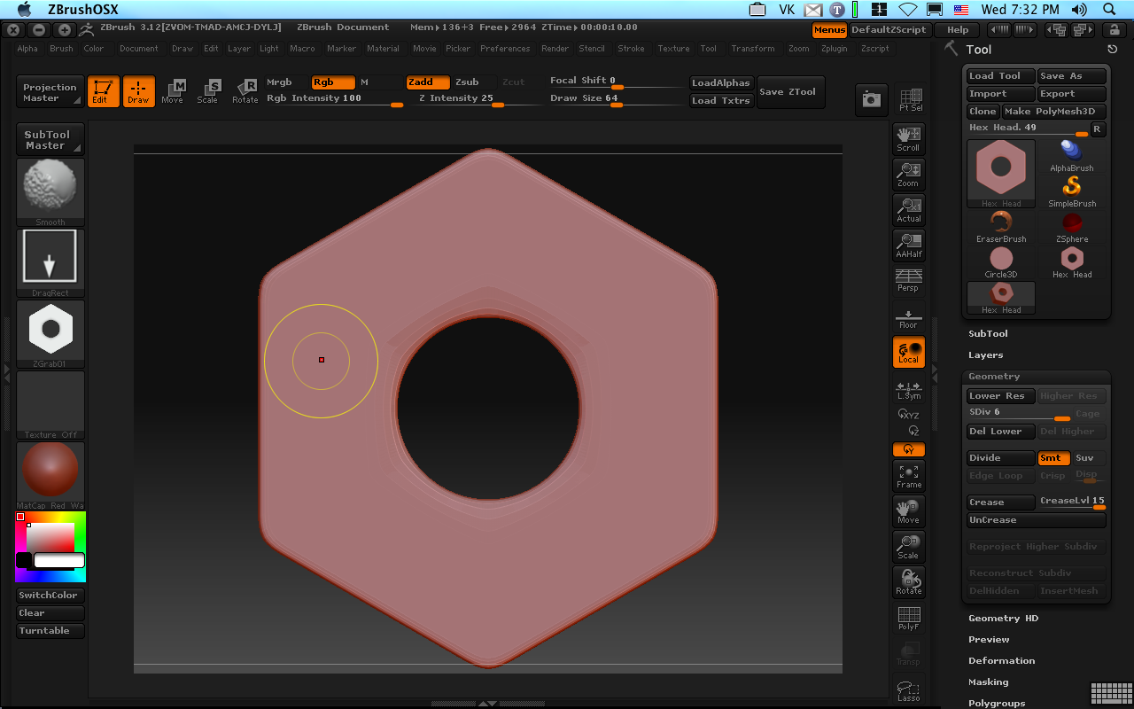The width and height of the screenshot is (1134, 709).
Task: Click the SwitchColor button
Action: click(x=50, y=596)
